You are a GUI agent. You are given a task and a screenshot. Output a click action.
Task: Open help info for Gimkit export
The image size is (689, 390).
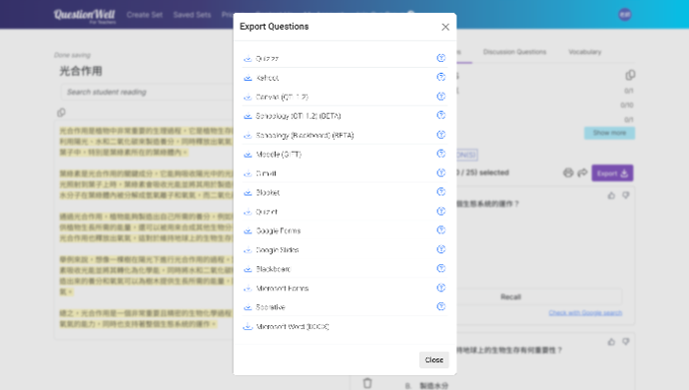tap(440, 173)
